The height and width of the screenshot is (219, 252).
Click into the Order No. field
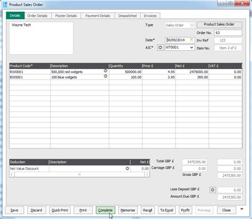click(228, 33)
